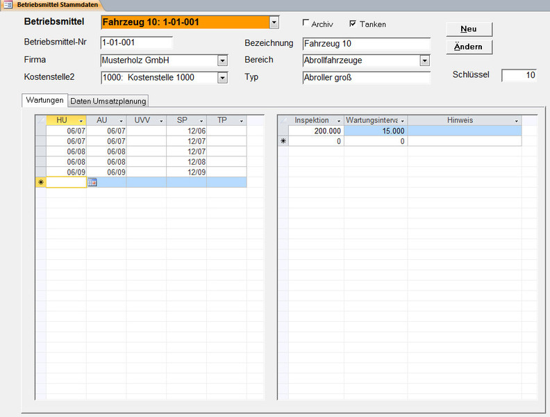This screenshot has height=417, width=550.
Task: Click SP cell 12/06
Action: coord(186,131)
